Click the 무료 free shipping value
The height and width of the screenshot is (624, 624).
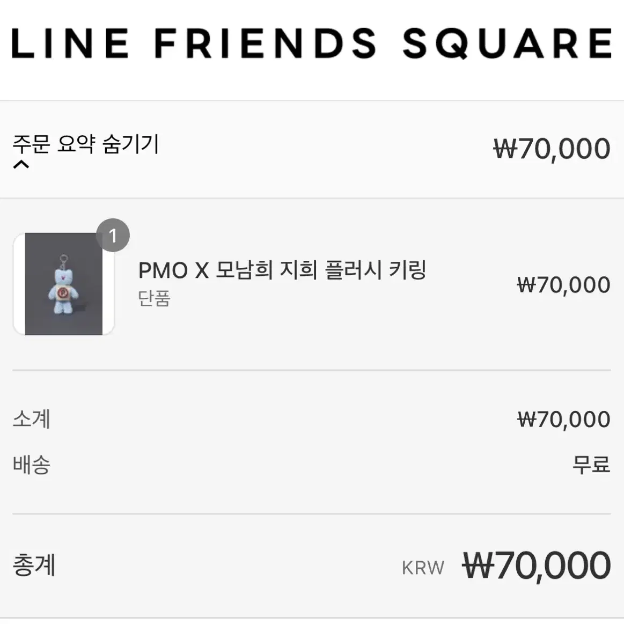click(591, 464)
